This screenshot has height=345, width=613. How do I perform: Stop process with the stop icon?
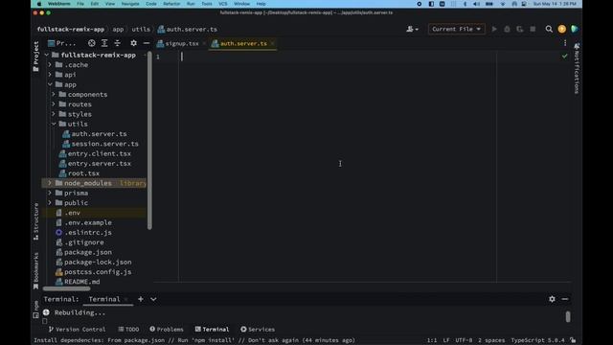533,29
